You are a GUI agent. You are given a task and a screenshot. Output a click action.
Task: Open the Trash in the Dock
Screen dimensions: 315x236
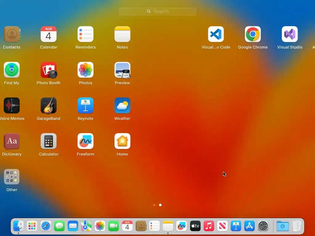pos(297,226)
